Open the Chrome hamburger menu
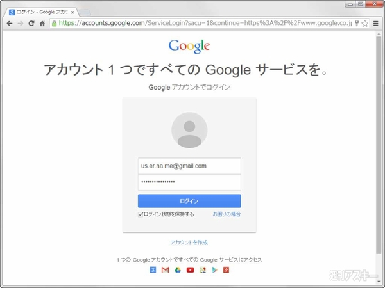Viewport: 385px width, 288px height. tap(375, 23)
